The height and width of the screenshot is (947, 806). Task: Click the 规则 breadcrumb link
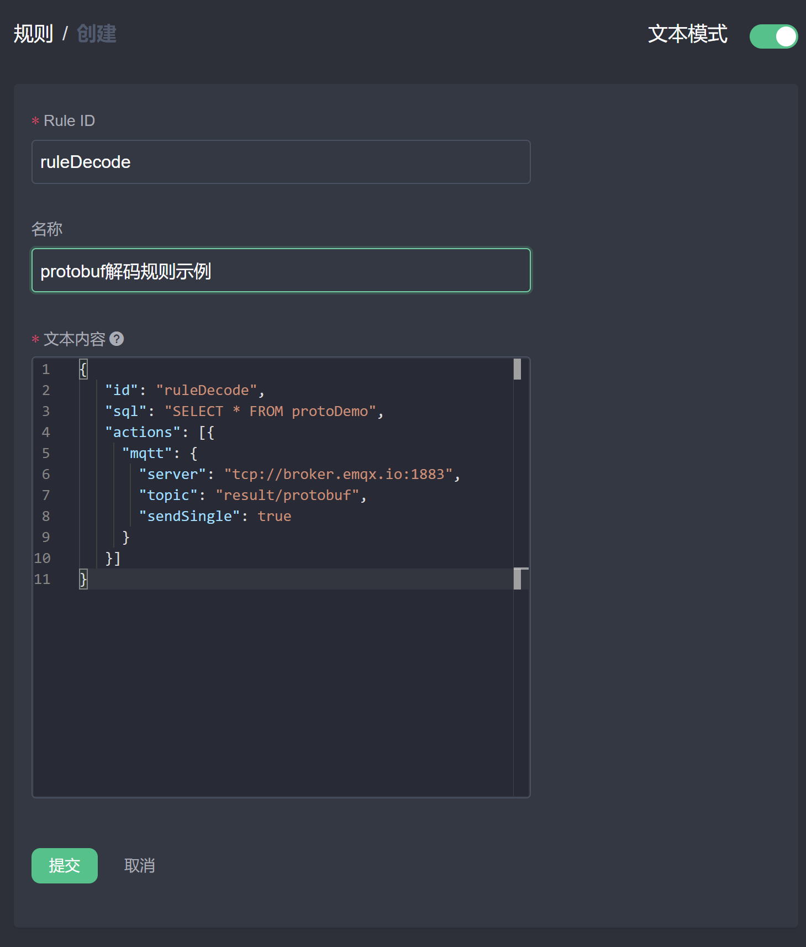pos(33,34)
